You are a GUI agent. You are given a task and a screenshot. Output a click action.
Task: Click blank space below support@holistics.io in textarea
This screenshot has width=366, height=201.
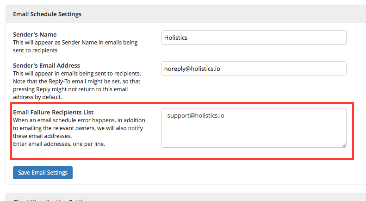pyautogui.click(x=254, y=134)
